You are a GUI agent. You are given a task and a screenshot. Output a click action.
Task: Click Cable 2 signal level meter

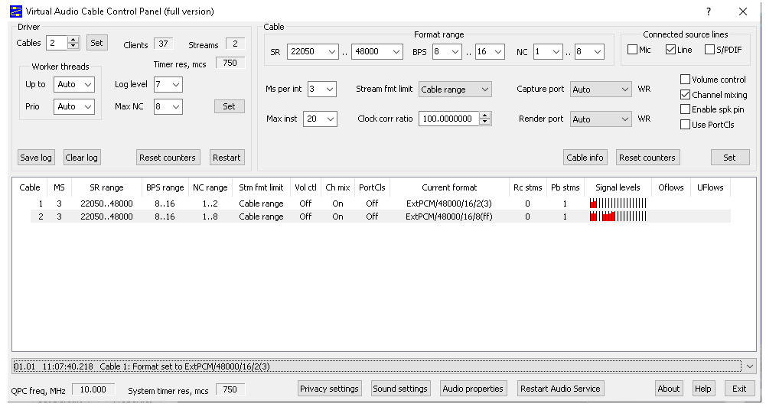618,217
